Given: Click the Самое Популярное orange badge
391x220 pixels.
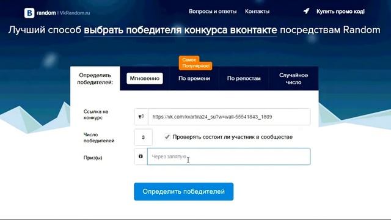Looking at the screenshot, I should point(195,63).
